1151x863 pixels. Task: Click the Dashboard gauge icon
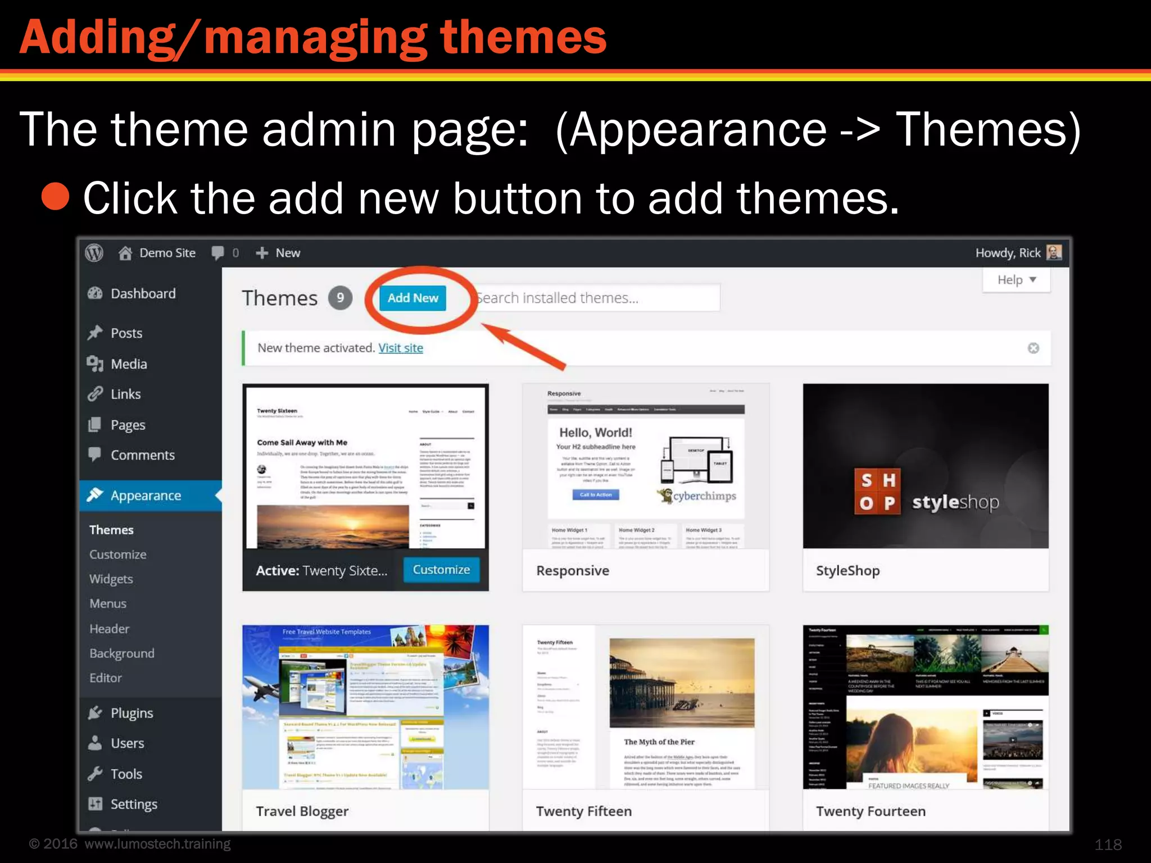point(95,293)
